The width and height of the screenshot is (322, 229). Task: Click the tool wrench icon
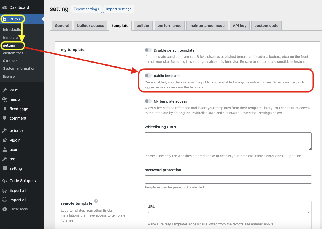point(5,159)
